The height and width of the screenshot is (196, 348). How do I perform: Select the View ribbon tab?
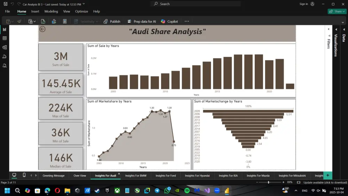66,11
